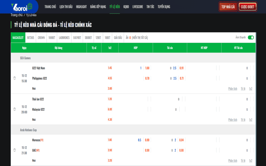Open the Giải đấu league filter
Image resolution: width=266 pixels, height=166 pixels.
click(118, 38)
